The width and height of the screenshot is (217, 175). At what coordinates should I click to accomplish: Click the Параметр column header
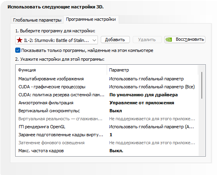(152, 70)
